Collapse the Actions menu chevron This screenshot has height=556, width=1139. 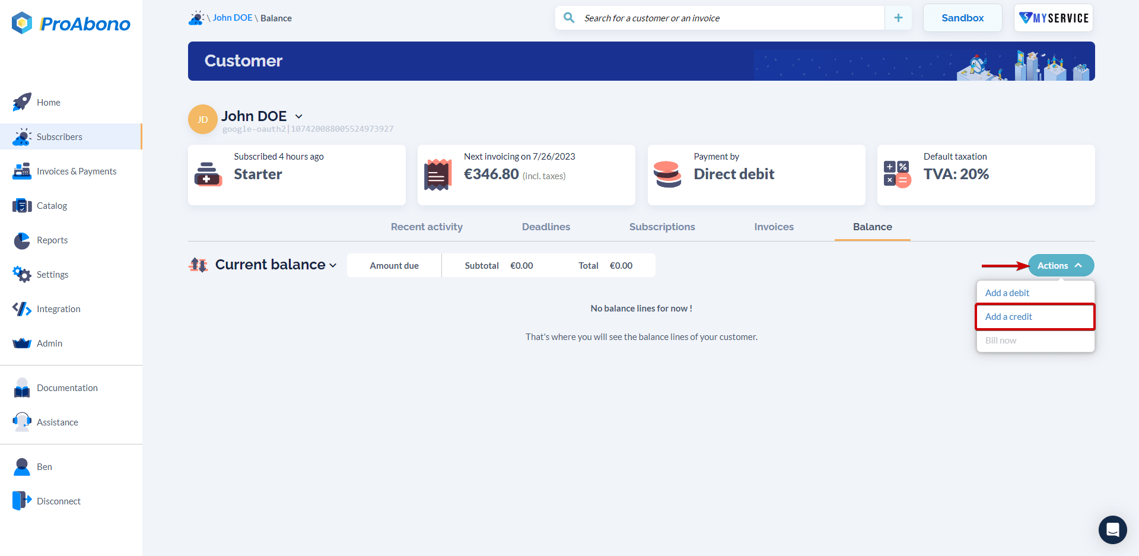[x=1079, y=265]
